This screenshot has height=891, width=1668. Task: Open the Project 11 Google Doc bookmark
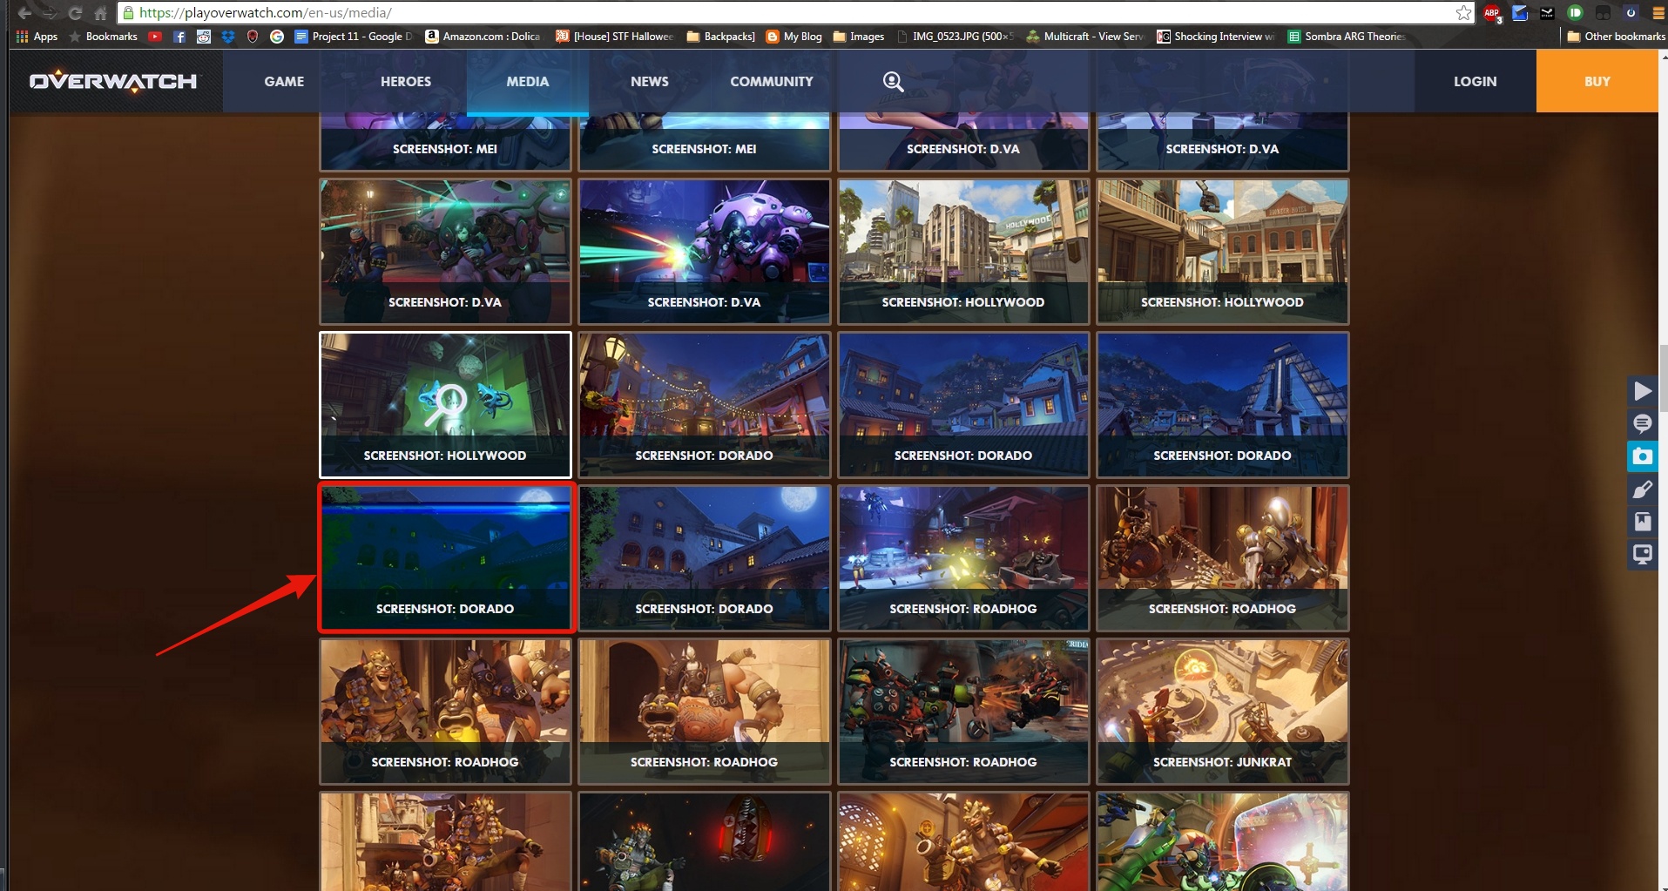point(355,37)
